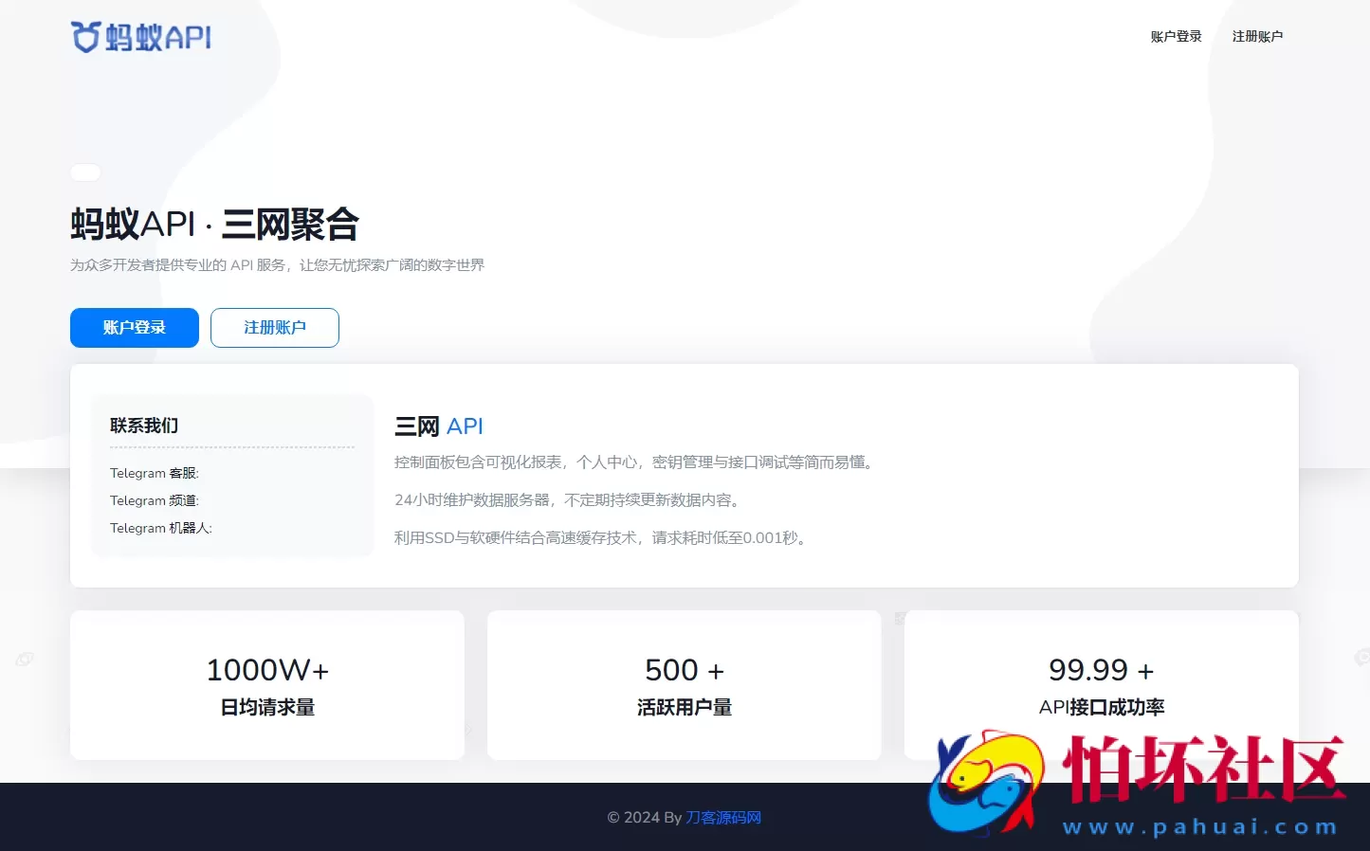The width and height of the screenshot is (1370, 851).
Task: Click the 联系我们 contact panel heading
Action: click(143, 425)
